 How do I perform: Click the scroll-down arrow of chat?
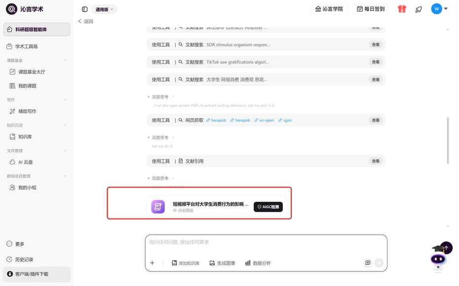coord(448,226)
